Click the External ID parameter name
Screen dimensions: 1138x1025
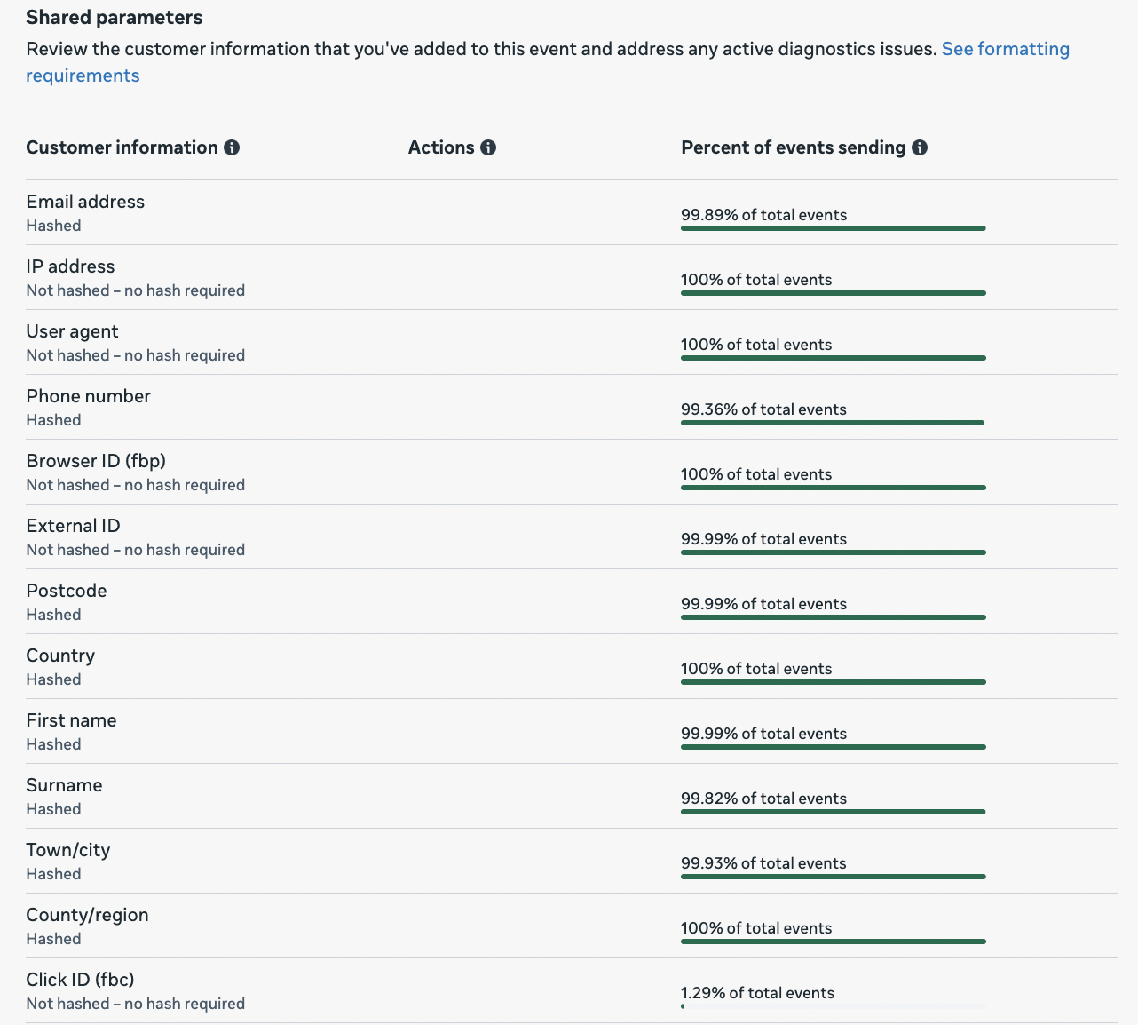coord(73,526)
